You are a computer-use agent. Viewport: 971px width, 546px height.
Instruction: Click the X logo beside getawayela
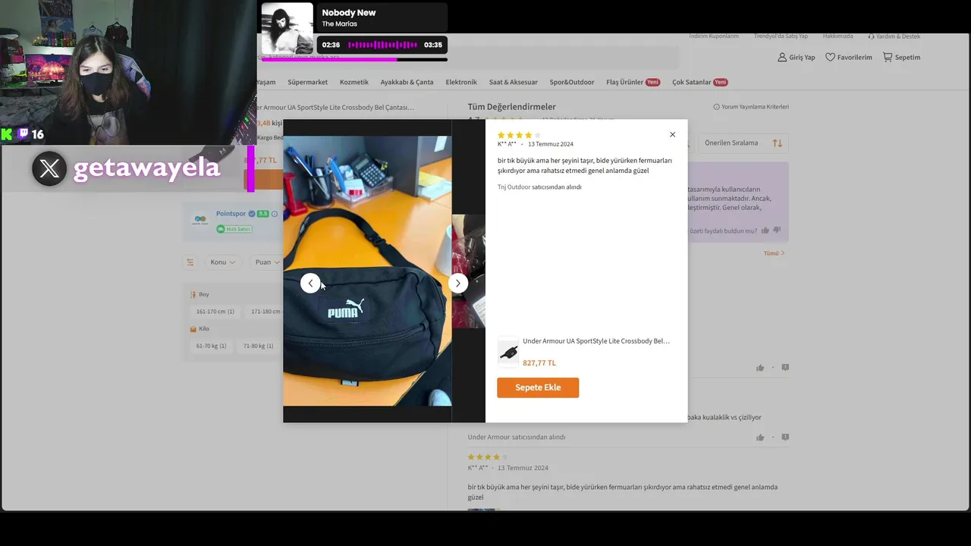tap(49, 168)
